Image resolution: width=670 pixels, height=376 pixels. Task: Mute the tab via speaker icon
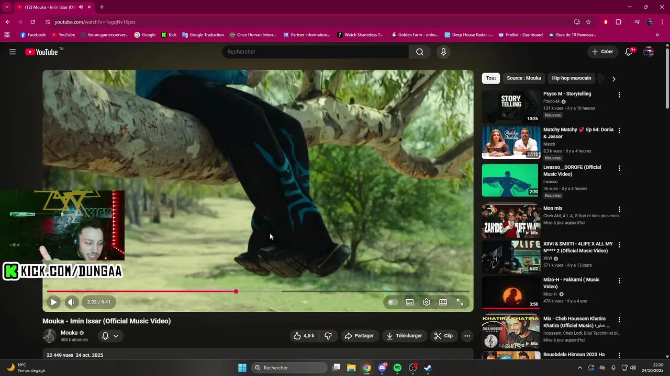[81, 7]
